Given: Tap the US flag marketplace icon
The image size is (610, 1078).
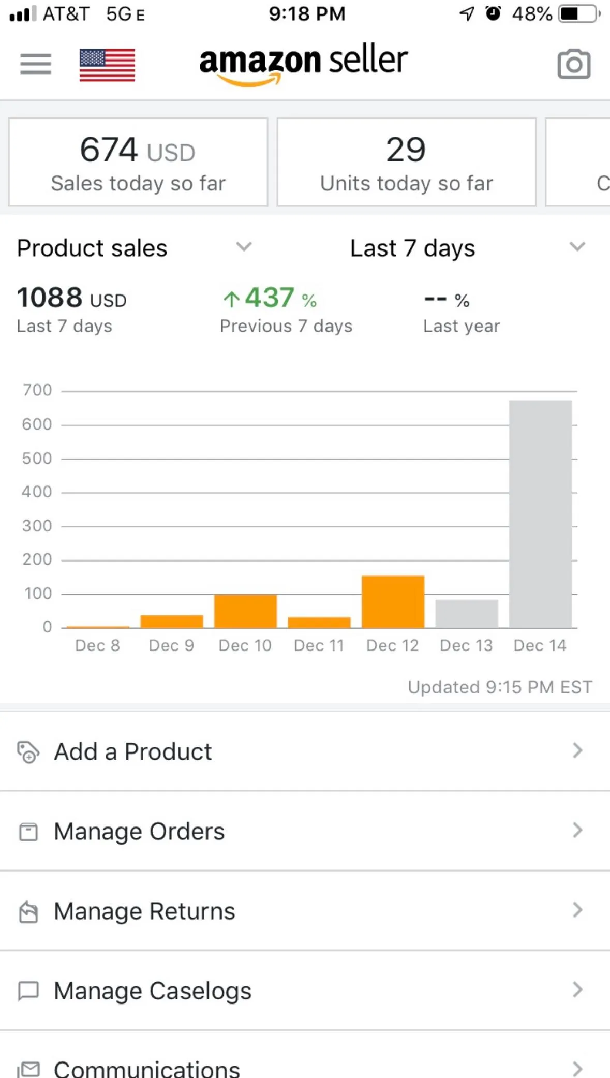Looking at the screenshot, I should [107, 65].
